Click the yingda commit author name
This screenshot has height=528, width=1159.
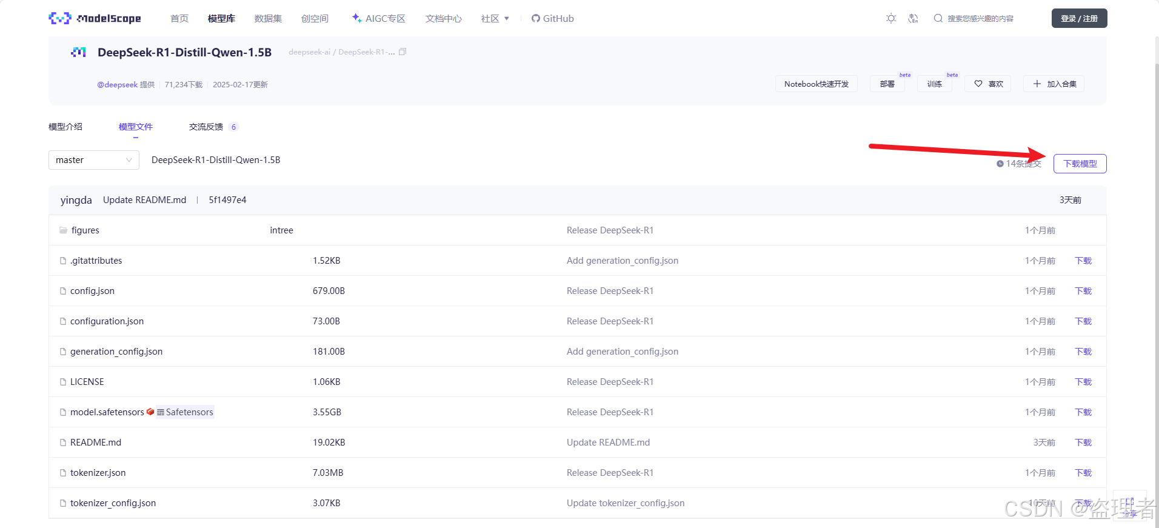point(76,200)
